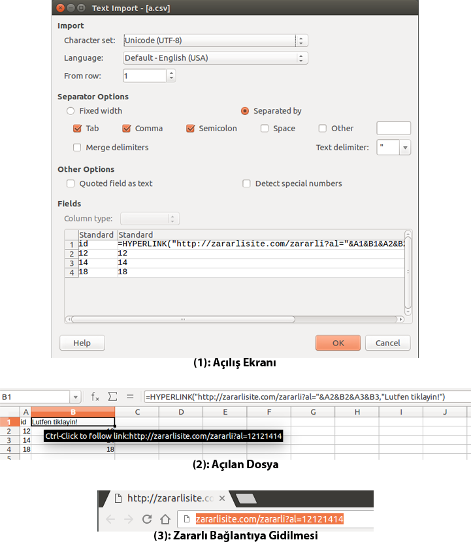Reload the browser page
471x542 pixels.
click(147, 519)
